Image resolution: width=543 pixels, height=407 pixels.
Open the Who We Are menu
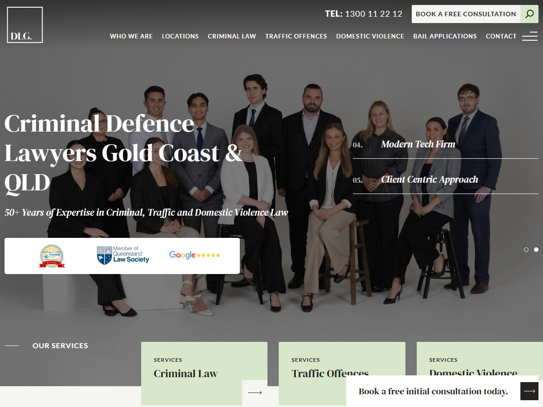[131, 36]
